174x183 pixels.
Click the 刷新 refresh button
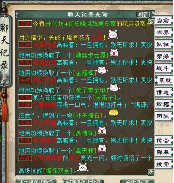(x=143, y=14)
